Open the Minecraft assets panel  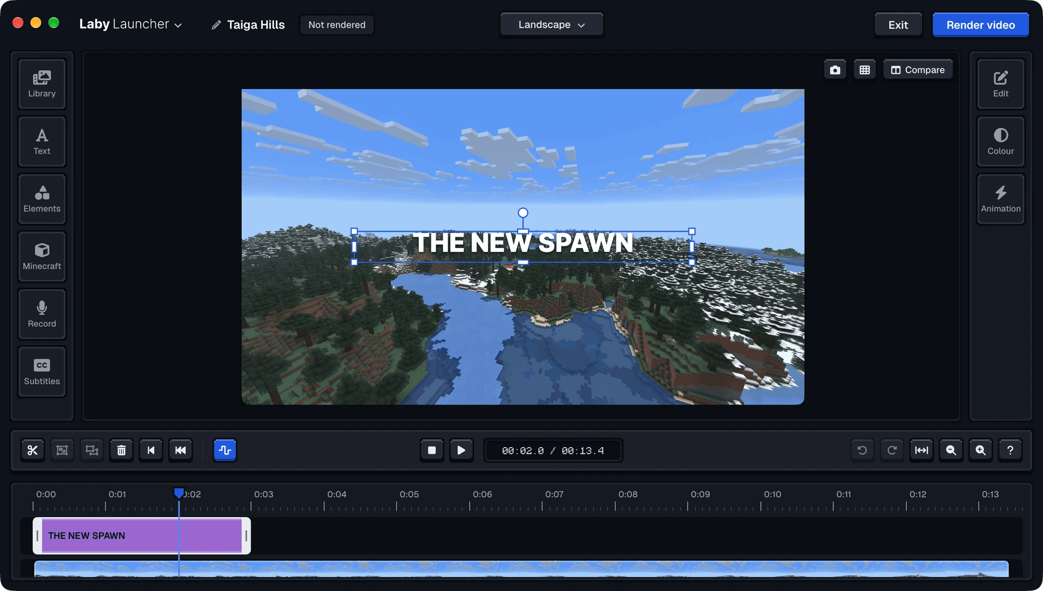[x=42, y=256]
